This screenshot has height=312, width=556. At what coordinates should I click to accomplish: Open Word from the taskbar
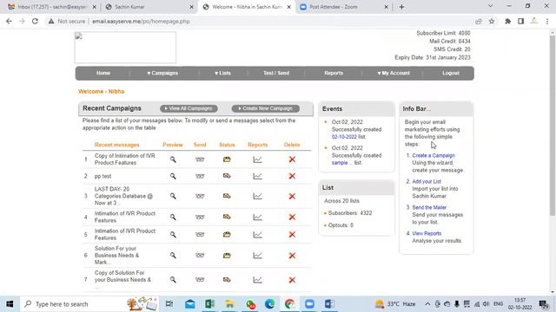(x=329, y=304)
